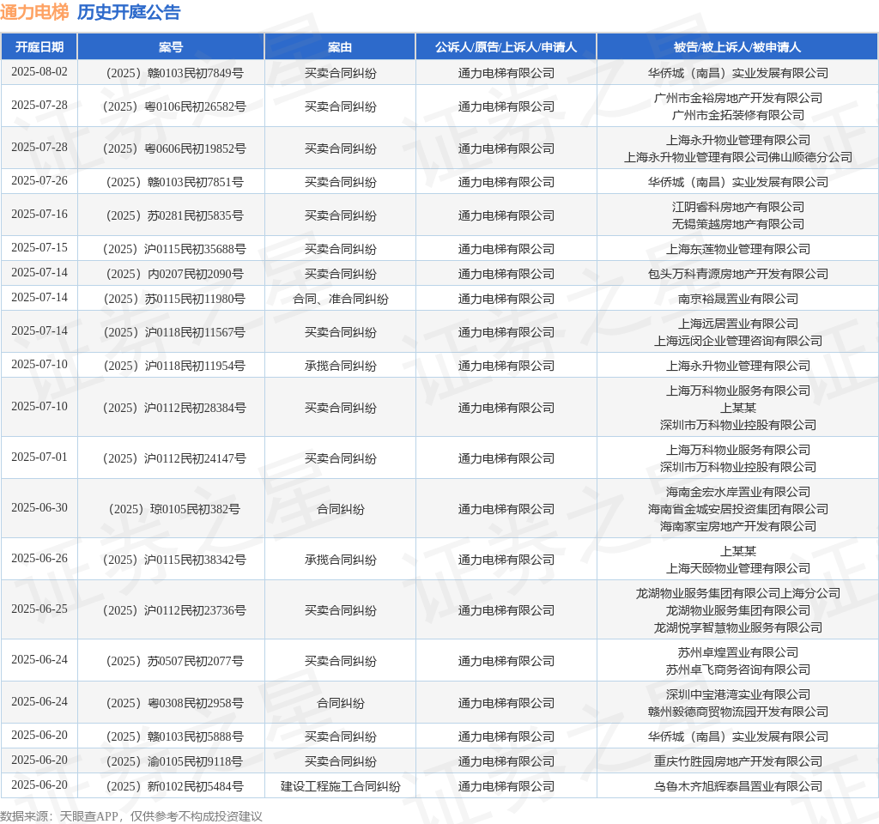Click defendant 苏州卓飞商务咨询有限公司
879x824 pixels.
tap(738, 669)
